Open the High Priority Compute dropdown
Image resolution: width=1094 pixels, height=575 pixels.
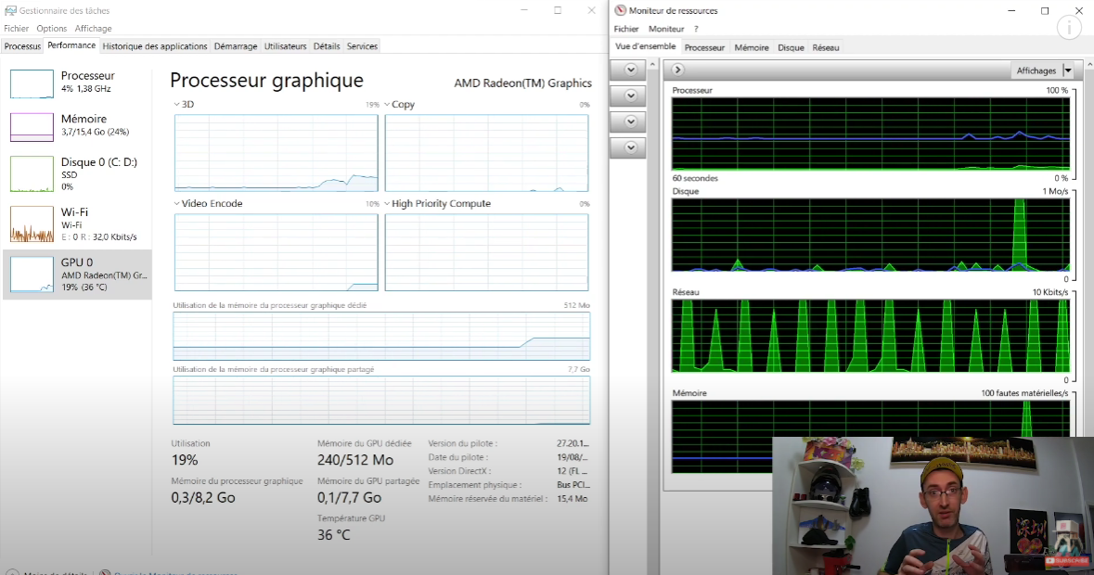387,204
